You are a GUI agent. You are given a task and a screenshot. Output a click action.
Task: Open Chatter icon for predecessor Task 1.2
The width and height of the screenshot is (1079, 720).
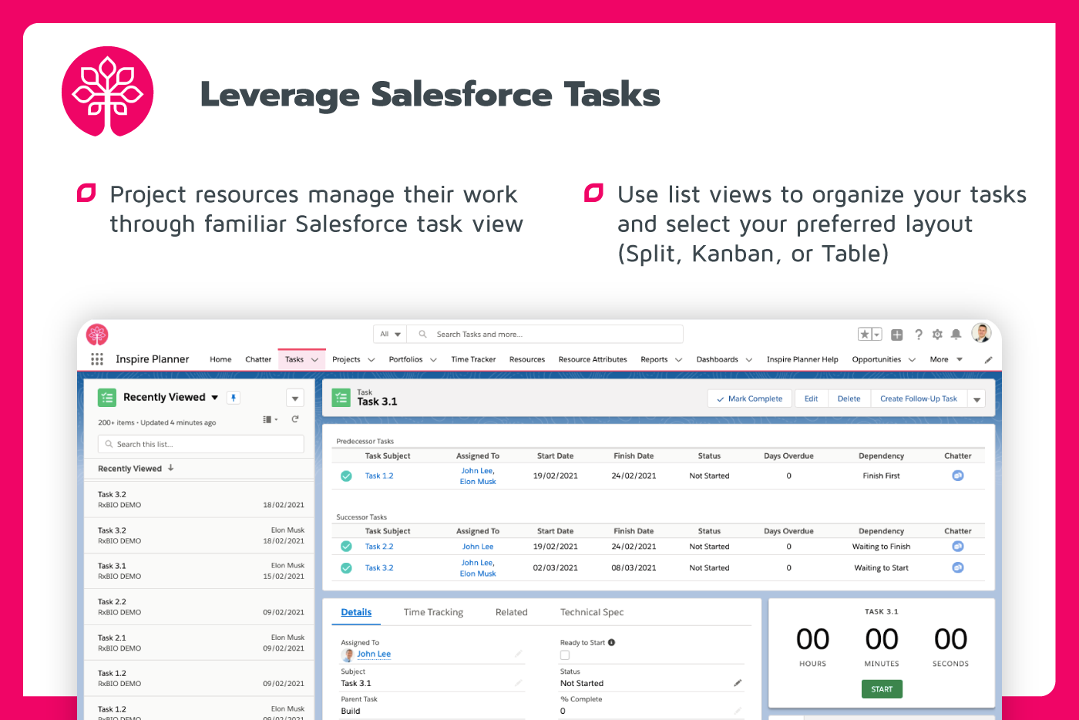point(958,476)
